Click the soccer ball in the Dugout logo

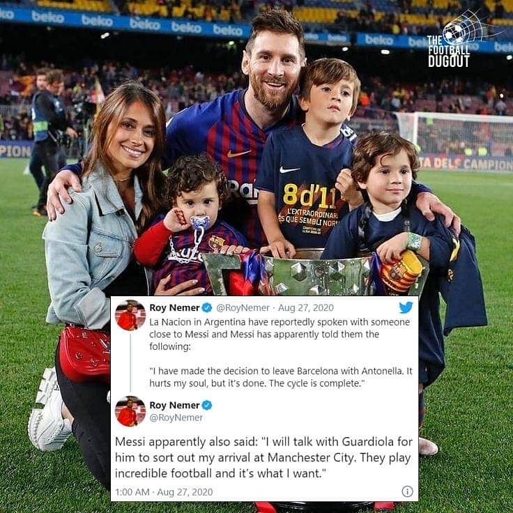tap(454, 33)
